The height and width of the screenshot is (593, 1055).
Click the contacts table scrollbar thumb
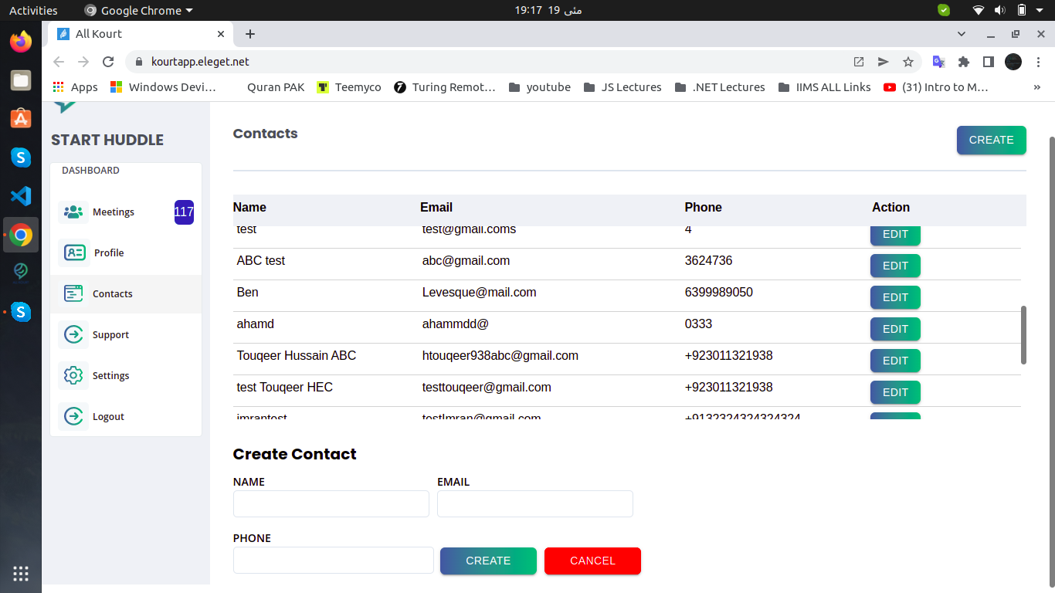[x=1023, y=334]
